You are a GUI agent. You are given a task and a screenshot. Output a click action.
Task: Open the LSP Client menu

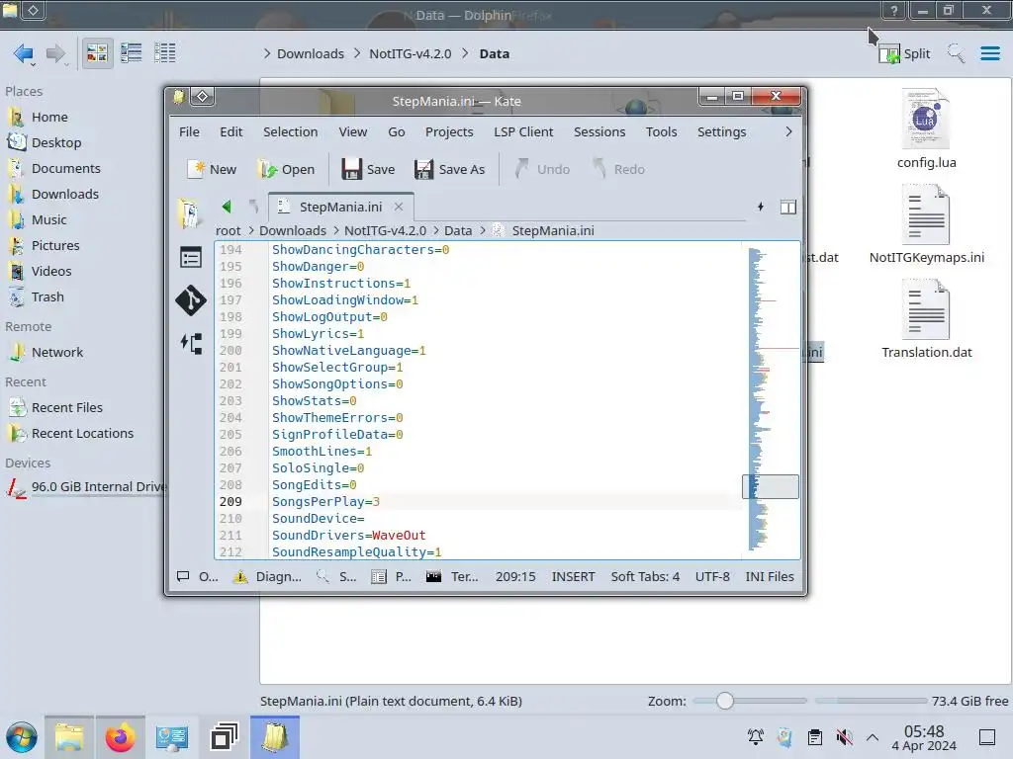[523, 131]
